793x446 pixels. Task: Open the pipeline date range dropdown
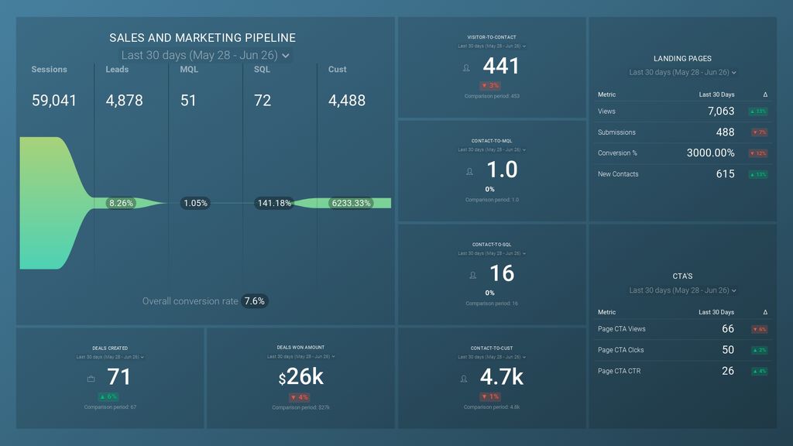click(x=205, y=55)
